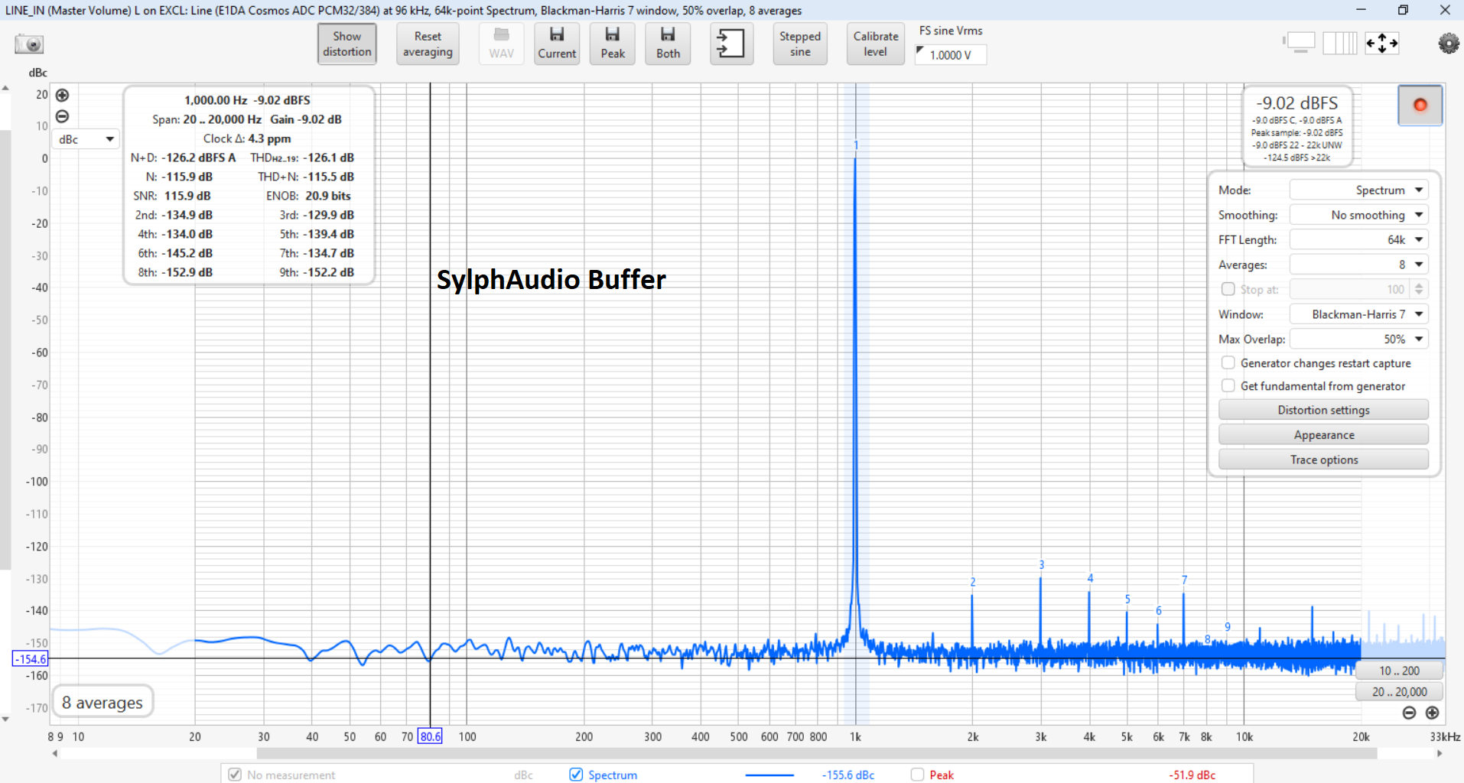Enable the Stop at checkbox

(x=1228, y=289)
